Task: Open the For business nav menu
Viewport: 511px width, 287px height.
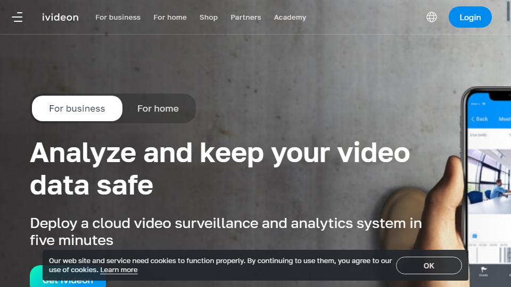Action: 118,17
